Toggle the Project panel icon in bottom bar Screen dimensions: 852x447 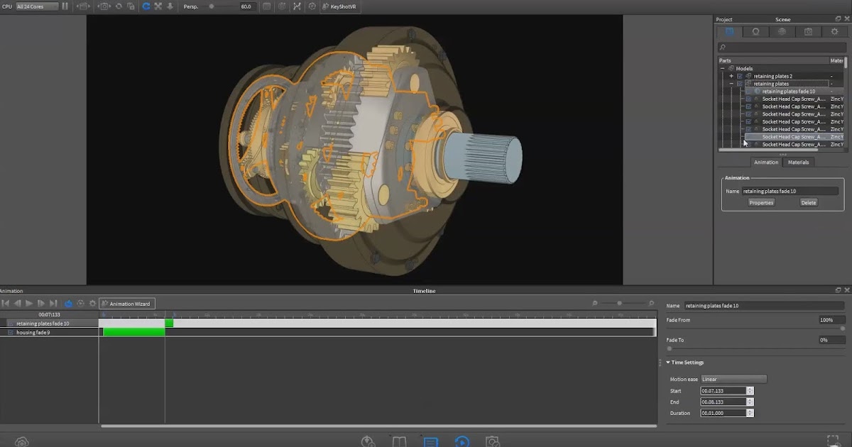click(430, 441)
